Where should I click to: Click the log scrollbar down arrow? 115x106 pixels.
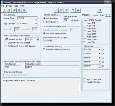click(x=78, y=92)
